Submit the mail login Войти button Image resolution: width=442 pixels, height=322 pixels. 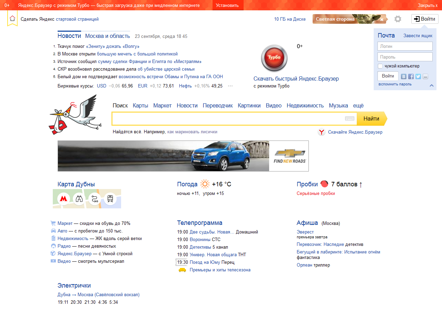(388, 76)
